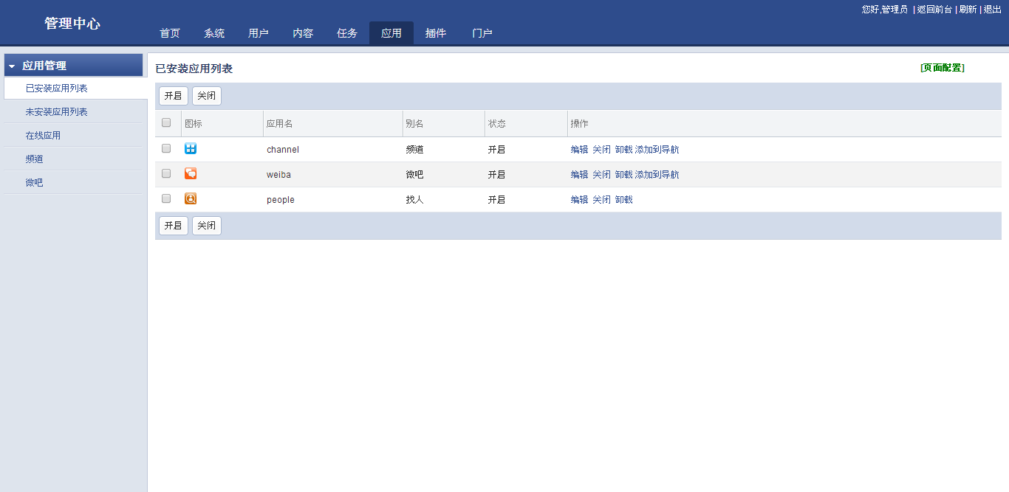Click the top 开启 button
The height and width of the screenshot is (492, 1009).
pos(174,96)
